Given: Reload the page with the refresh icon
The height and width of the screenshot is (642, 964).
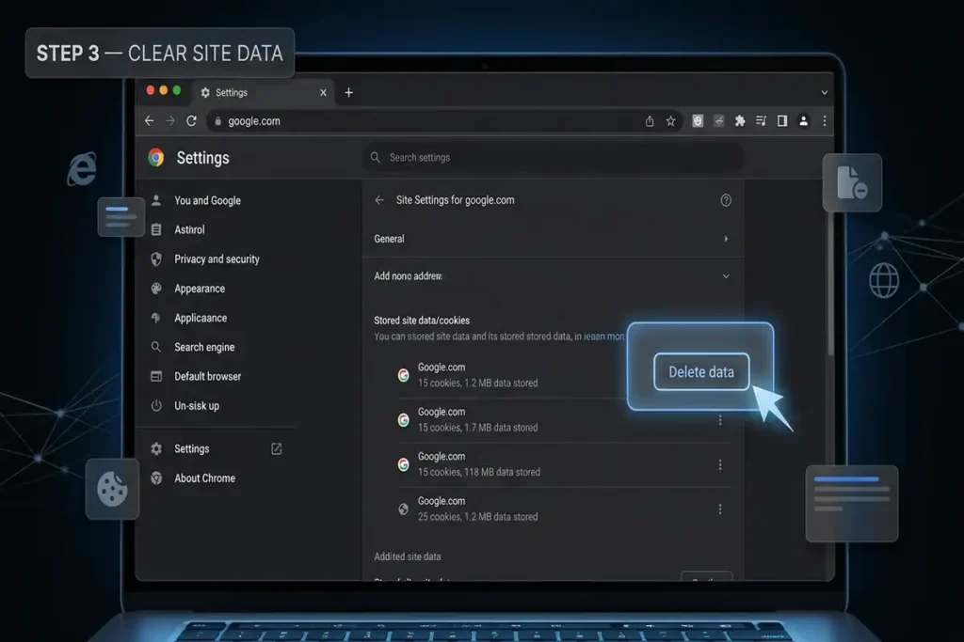Looking at the screenshot, I should (x=191, y=121).
